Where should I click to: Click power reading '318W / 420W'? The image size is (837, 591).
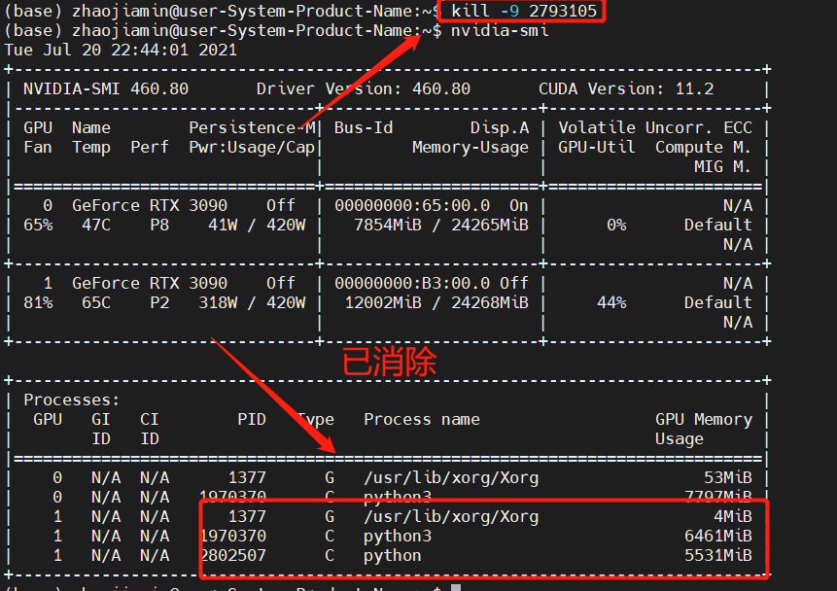pos(252,302)
